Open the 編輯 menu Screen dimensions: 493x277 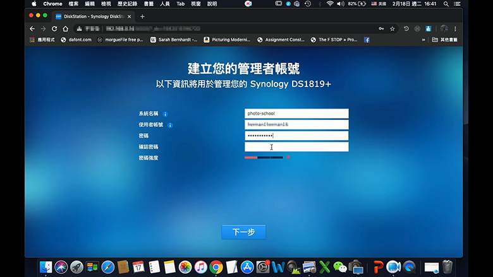pyautogui.click(x=90, y=4)
